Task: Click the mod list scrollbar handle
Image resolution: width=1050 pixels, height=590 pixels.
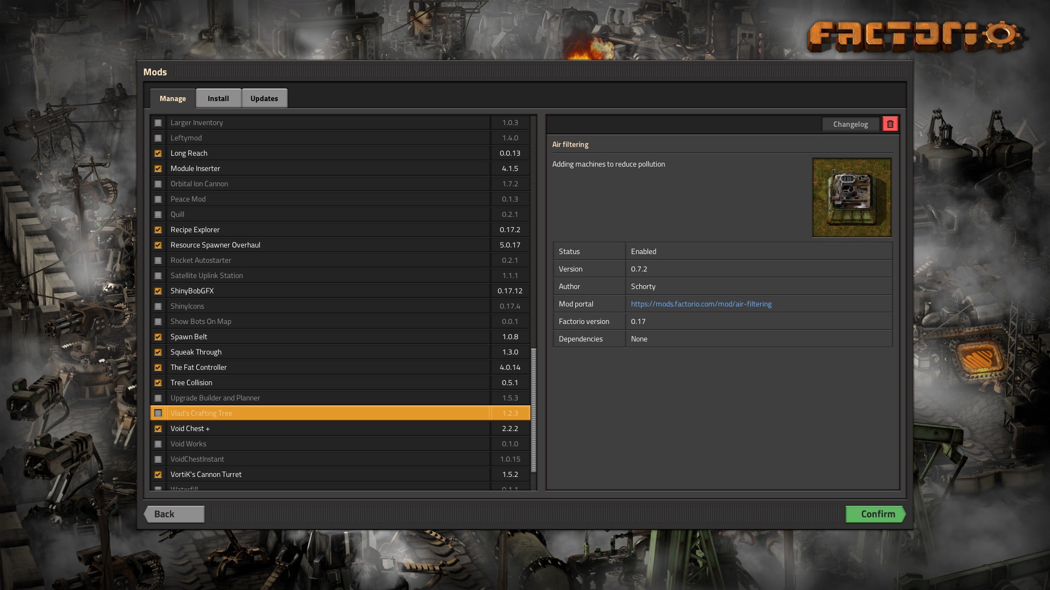Action: point(534,410)
